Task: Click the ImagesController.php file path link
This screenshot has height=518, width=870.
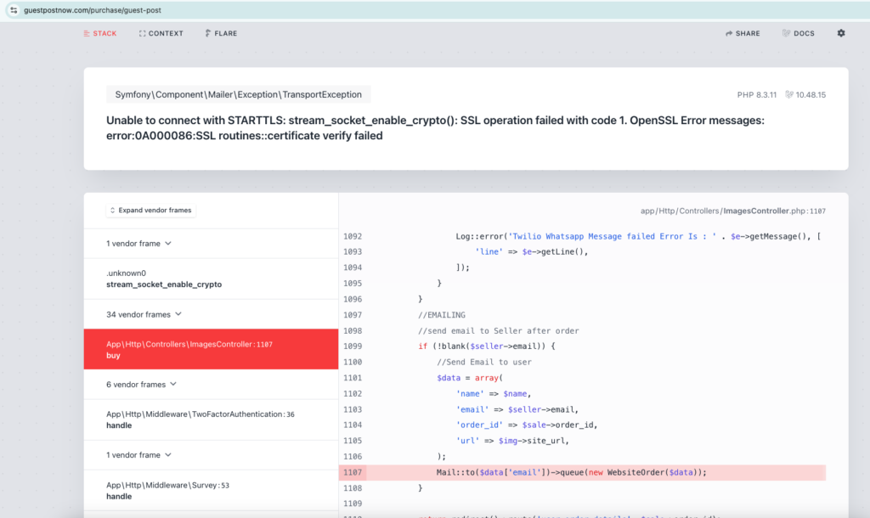Action: pos(732,211)
